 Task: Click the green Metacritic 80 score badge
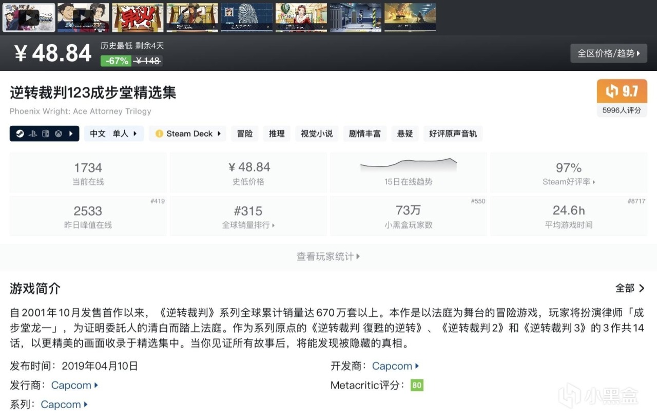click(x=417, y=385)
